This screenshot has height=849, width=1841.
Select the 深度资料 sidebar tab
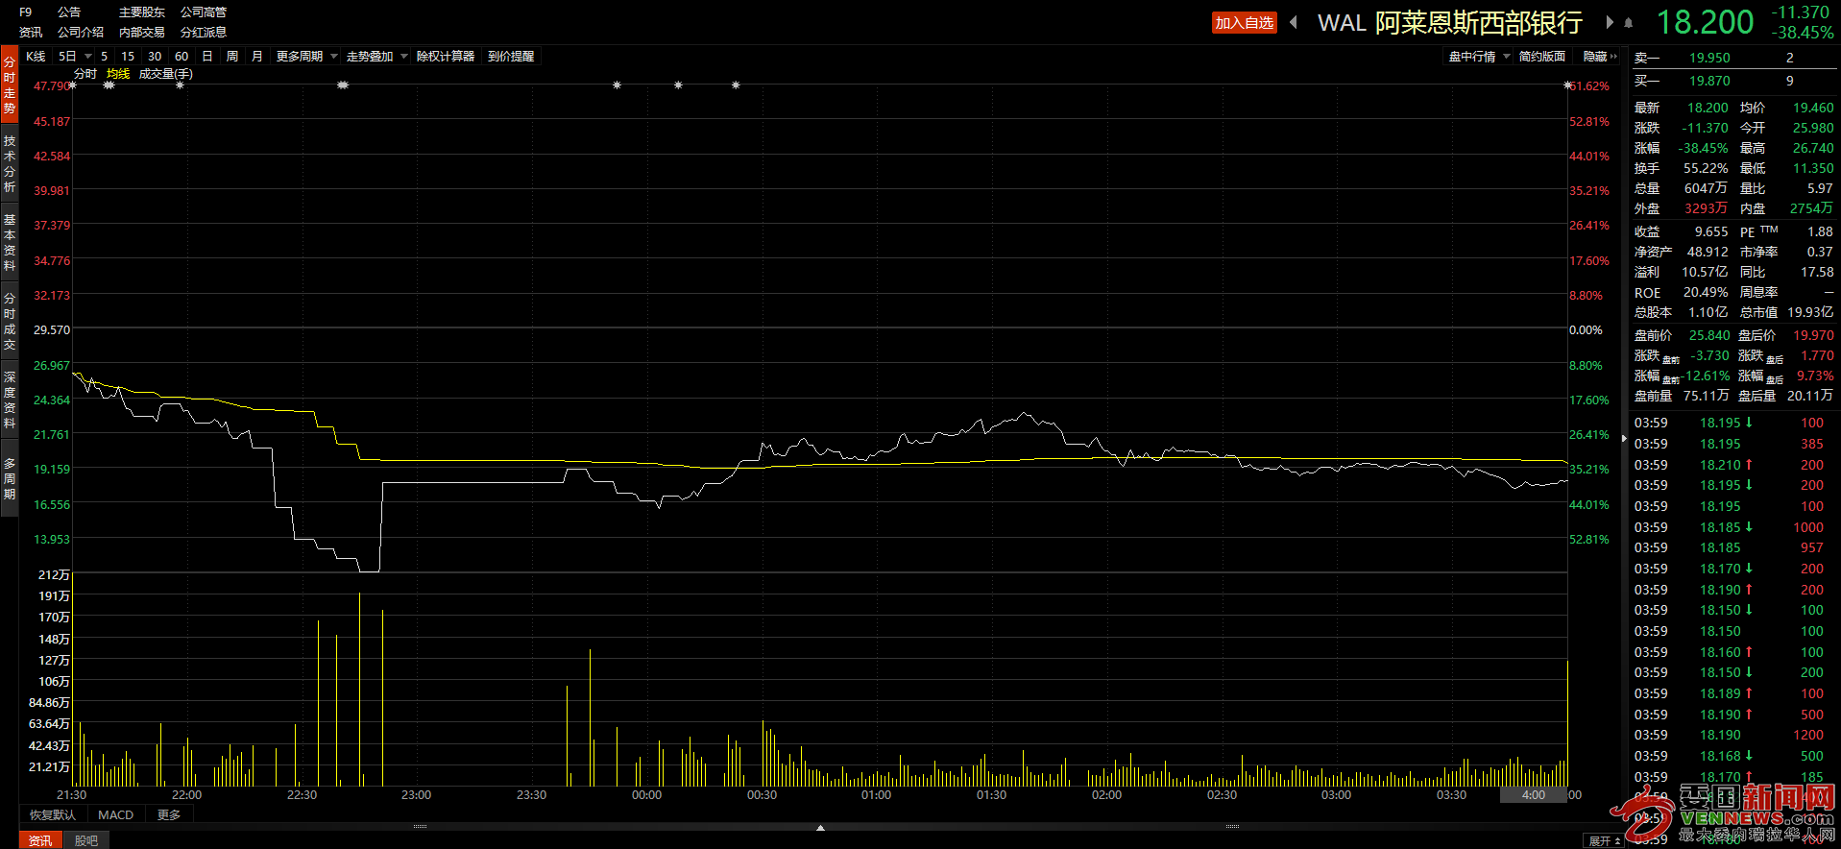click(x=10, y=400)
